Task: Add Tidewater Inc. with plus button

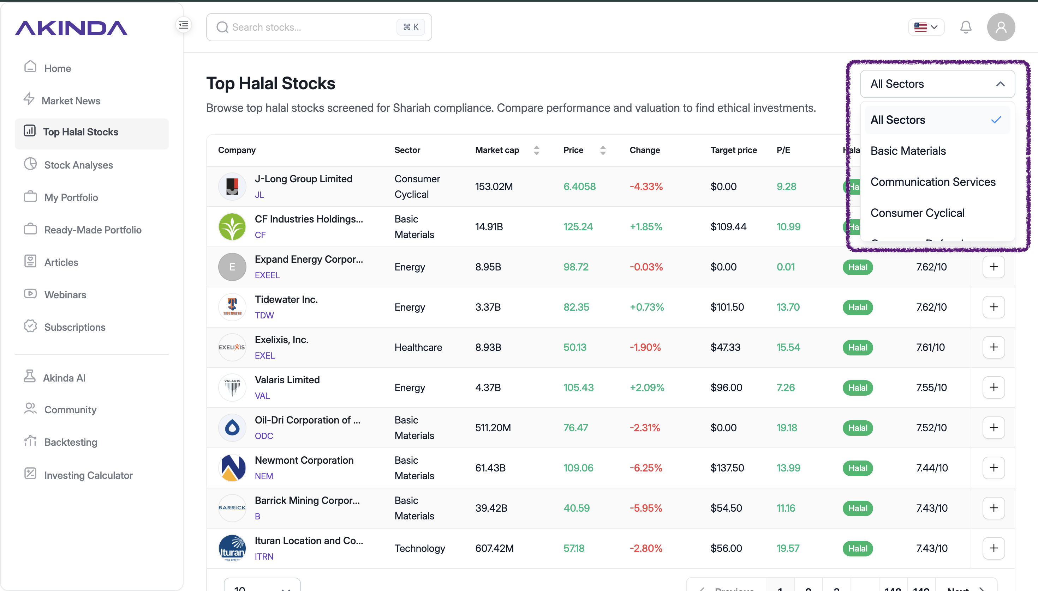Action: click(993, 307)
